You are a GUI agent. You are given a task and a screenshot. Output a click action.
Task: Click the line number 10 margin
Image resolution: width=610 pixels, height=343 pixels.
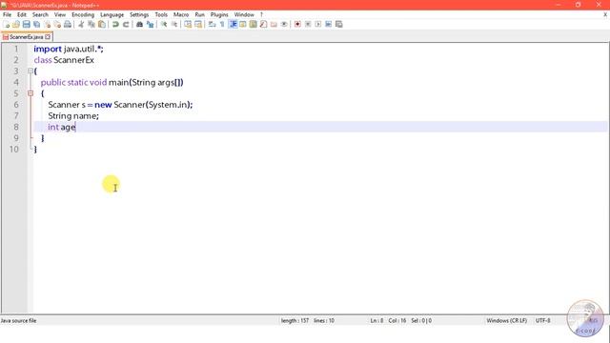pyautogui.click(x=14, y=150)
